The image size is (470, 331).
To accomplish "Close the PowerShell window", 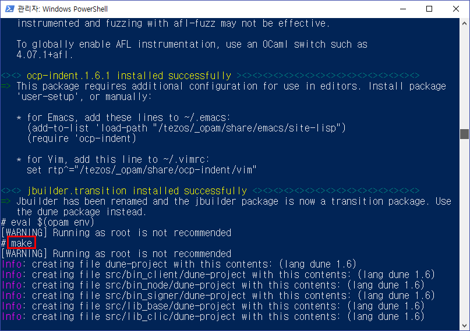I will coord(456,9).
